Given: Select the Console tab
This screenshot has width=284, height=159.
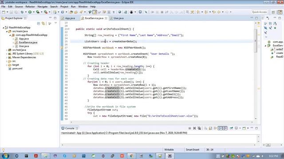Looking at the screenshot, I should 70,128.
